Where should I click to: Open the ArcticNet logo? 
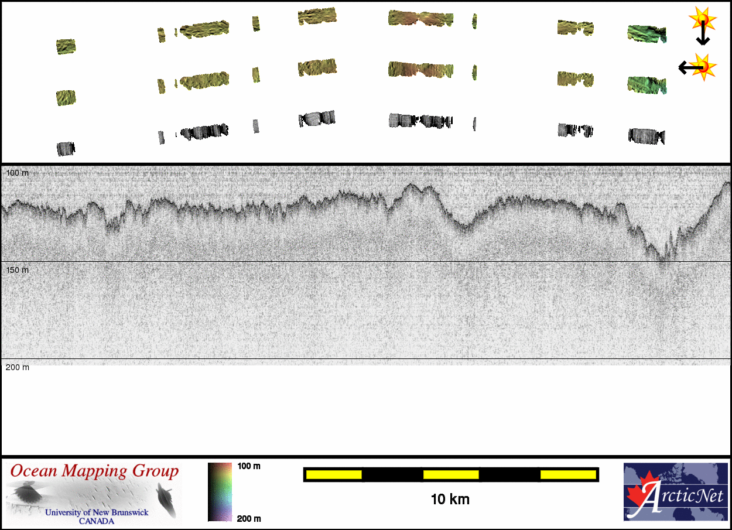[x=675, y=491]
